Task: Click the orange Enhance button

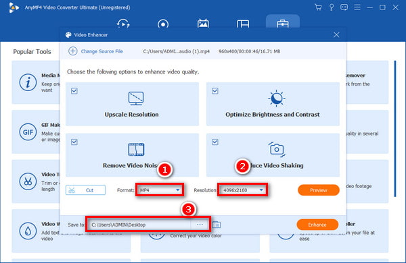Action: pyautogui.click(x=317, y=225)
